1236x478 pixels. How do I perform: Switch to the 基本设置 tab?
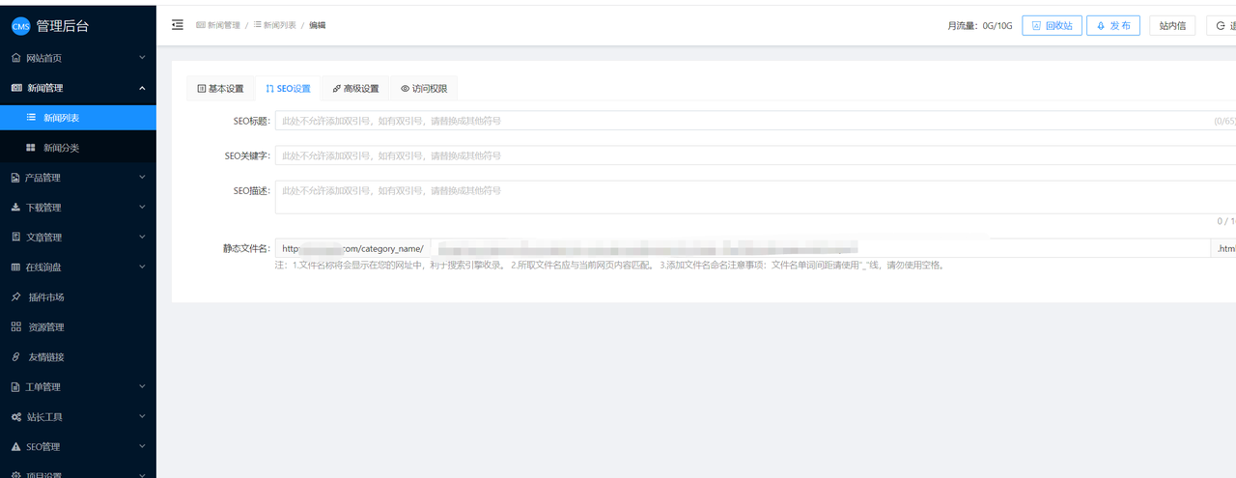click(220, 89)
